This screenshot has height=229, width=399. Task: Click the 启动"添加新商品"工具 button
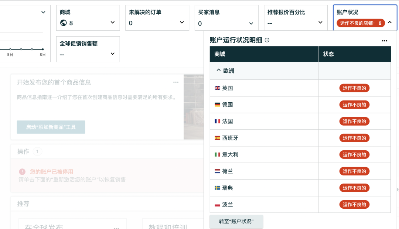click(51, 127)
